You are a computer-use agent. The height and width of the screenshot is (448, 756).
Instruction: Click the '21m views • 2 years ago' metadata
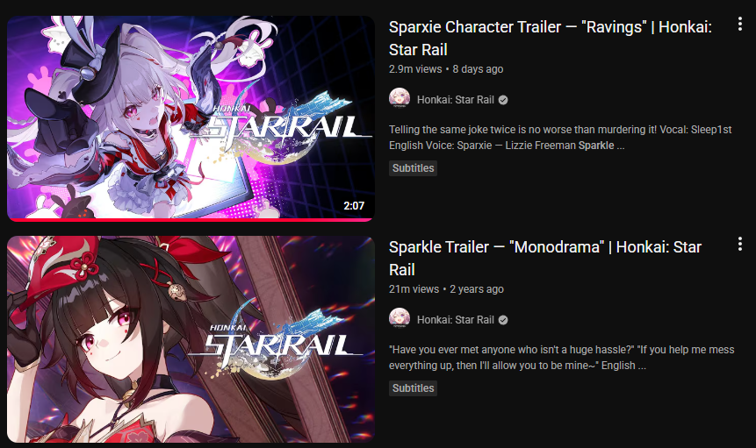(x=446, y=288)
